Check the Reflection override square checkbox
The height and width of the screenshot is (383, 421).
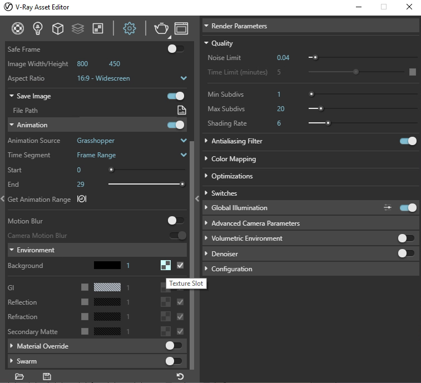tap(85, 302)
